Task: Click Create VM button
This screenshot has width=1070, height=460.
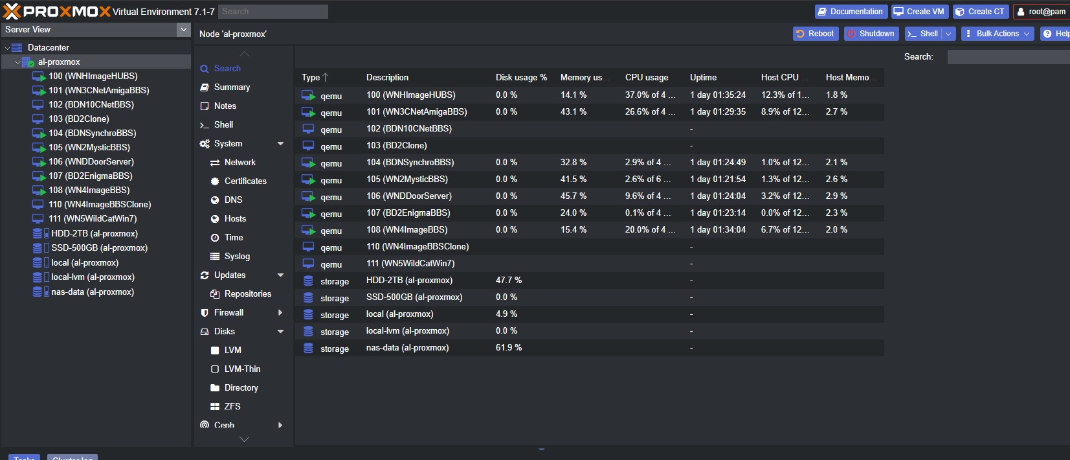Action: click(x=919, y=12)
